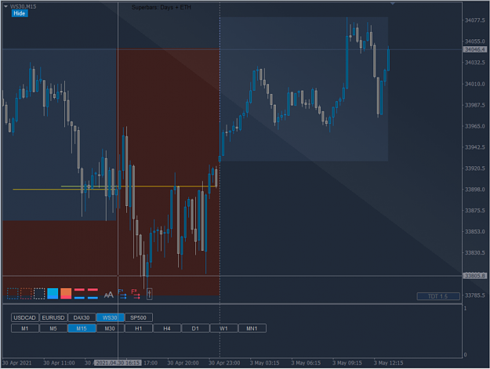
Task: Switch symbol to SP500
Action: point(139,318)
